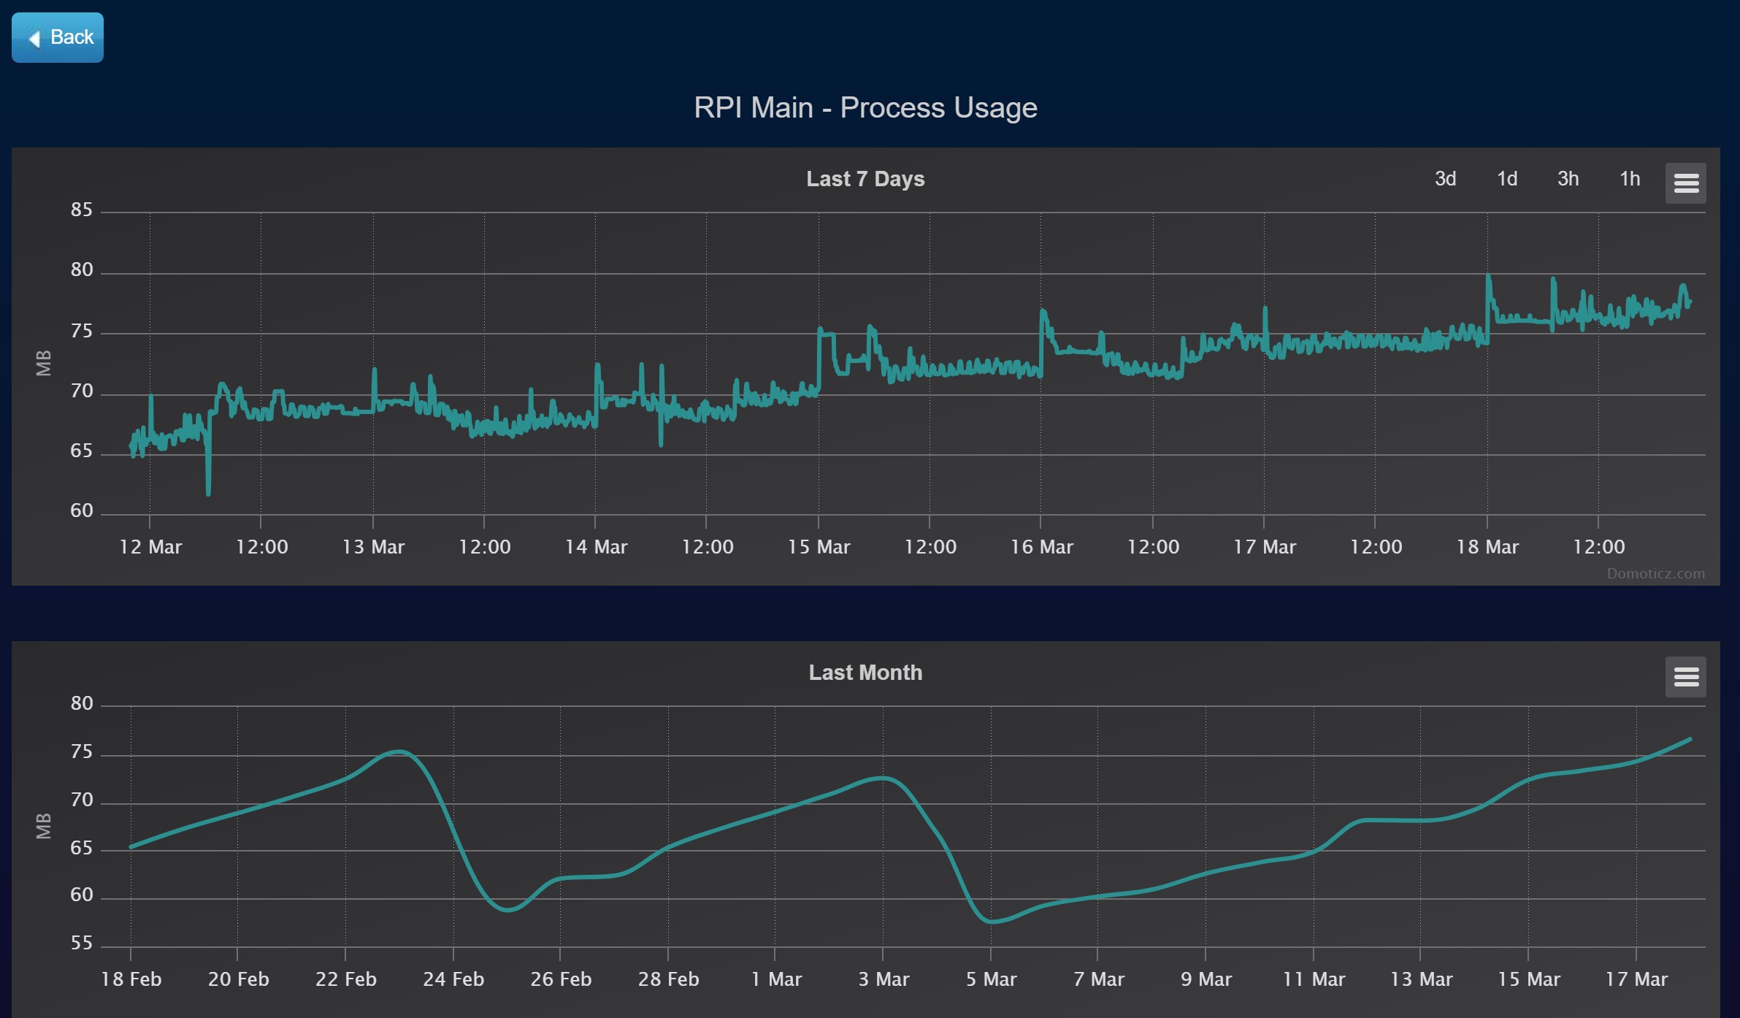Screen dimensions: 1740x1018
Task: Click the 5 Mar x-axis label
Action: (991, 979)
